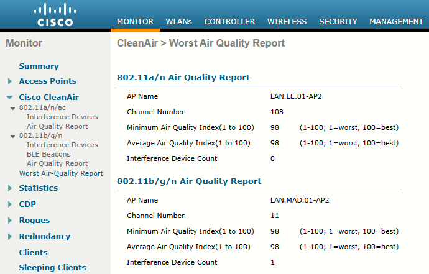Open BLE Beacons in sidebar
429x274 pixels.
point(48,154)
